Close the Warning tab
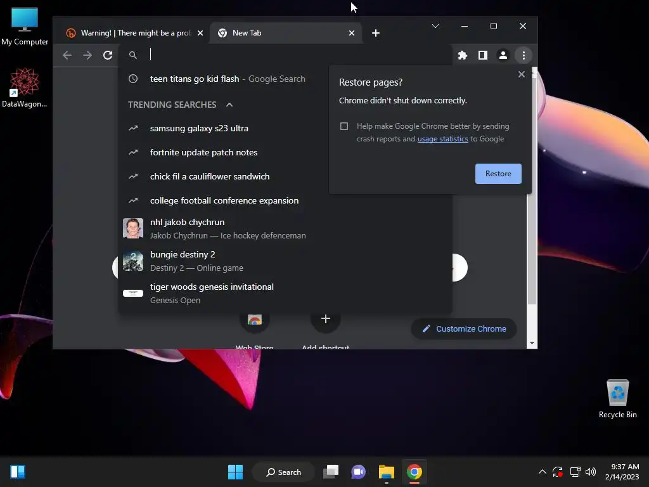Screen dimensions: 649x487 (x=200, y=33)
